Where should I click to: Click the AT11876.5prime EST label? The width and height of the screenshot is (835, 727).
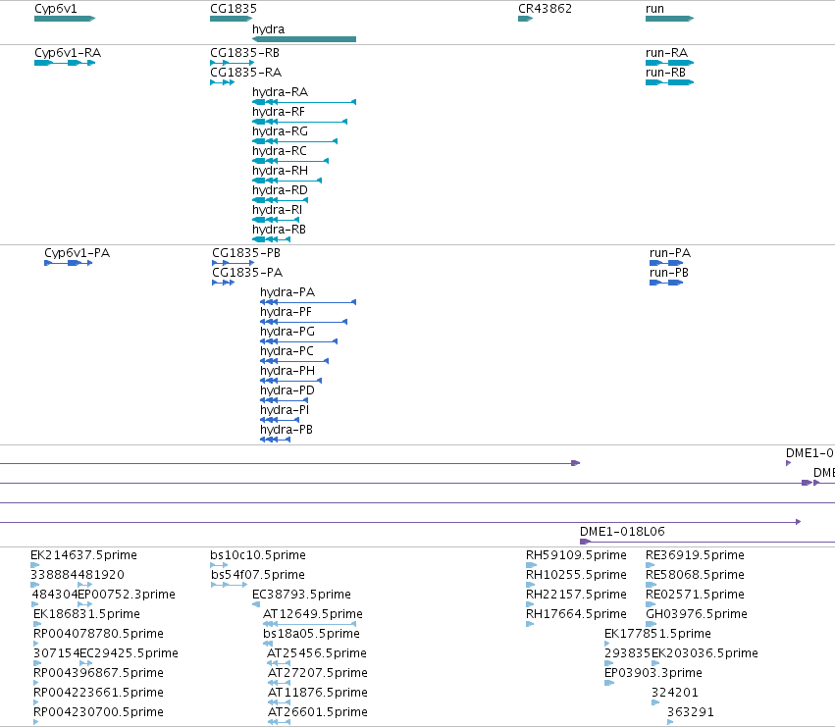[x=317, y=694]
